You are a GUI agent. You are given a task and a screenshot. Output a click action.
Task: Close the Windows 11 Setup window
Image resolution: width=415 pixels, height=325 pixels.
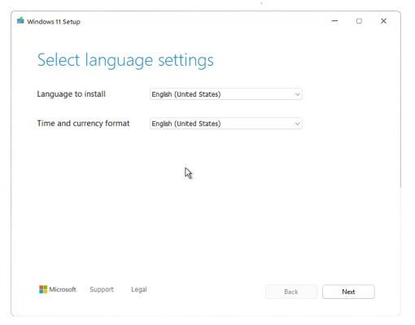pos(383,21)
